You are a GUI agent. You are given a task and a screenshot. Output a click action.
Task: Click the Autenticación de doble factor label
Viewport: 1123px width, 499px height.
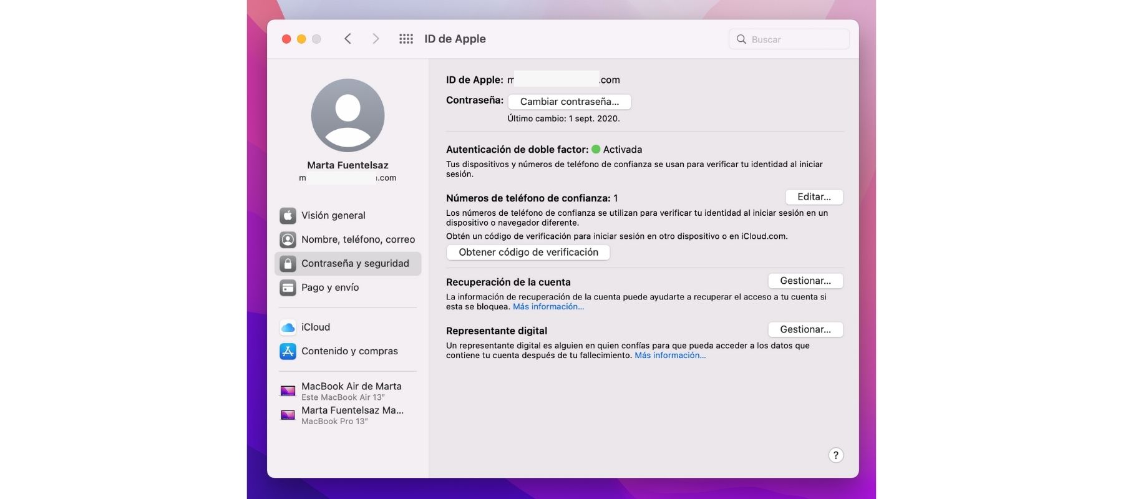[x=517, y=150]
